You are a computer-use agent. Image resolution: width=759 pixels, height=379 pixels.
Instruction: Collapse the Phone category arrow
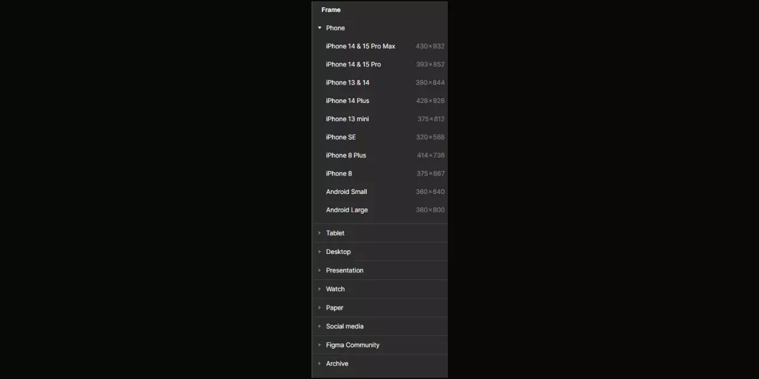(x=319, y=28)
